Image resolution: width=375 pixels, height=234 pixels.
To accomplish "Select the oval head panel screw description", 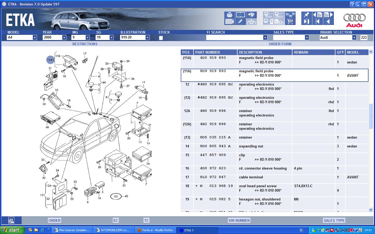I will coord(258,186).
